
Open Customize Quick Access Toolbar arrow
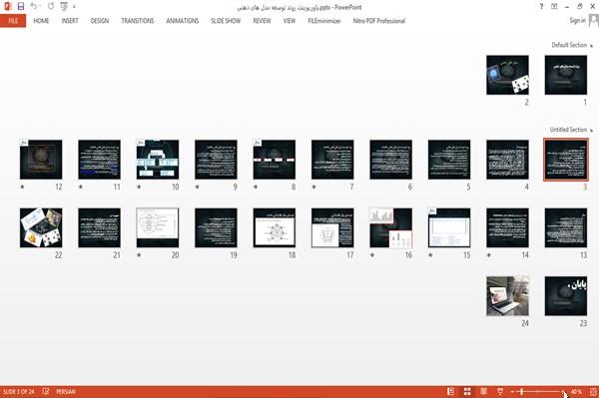[74, 7]
